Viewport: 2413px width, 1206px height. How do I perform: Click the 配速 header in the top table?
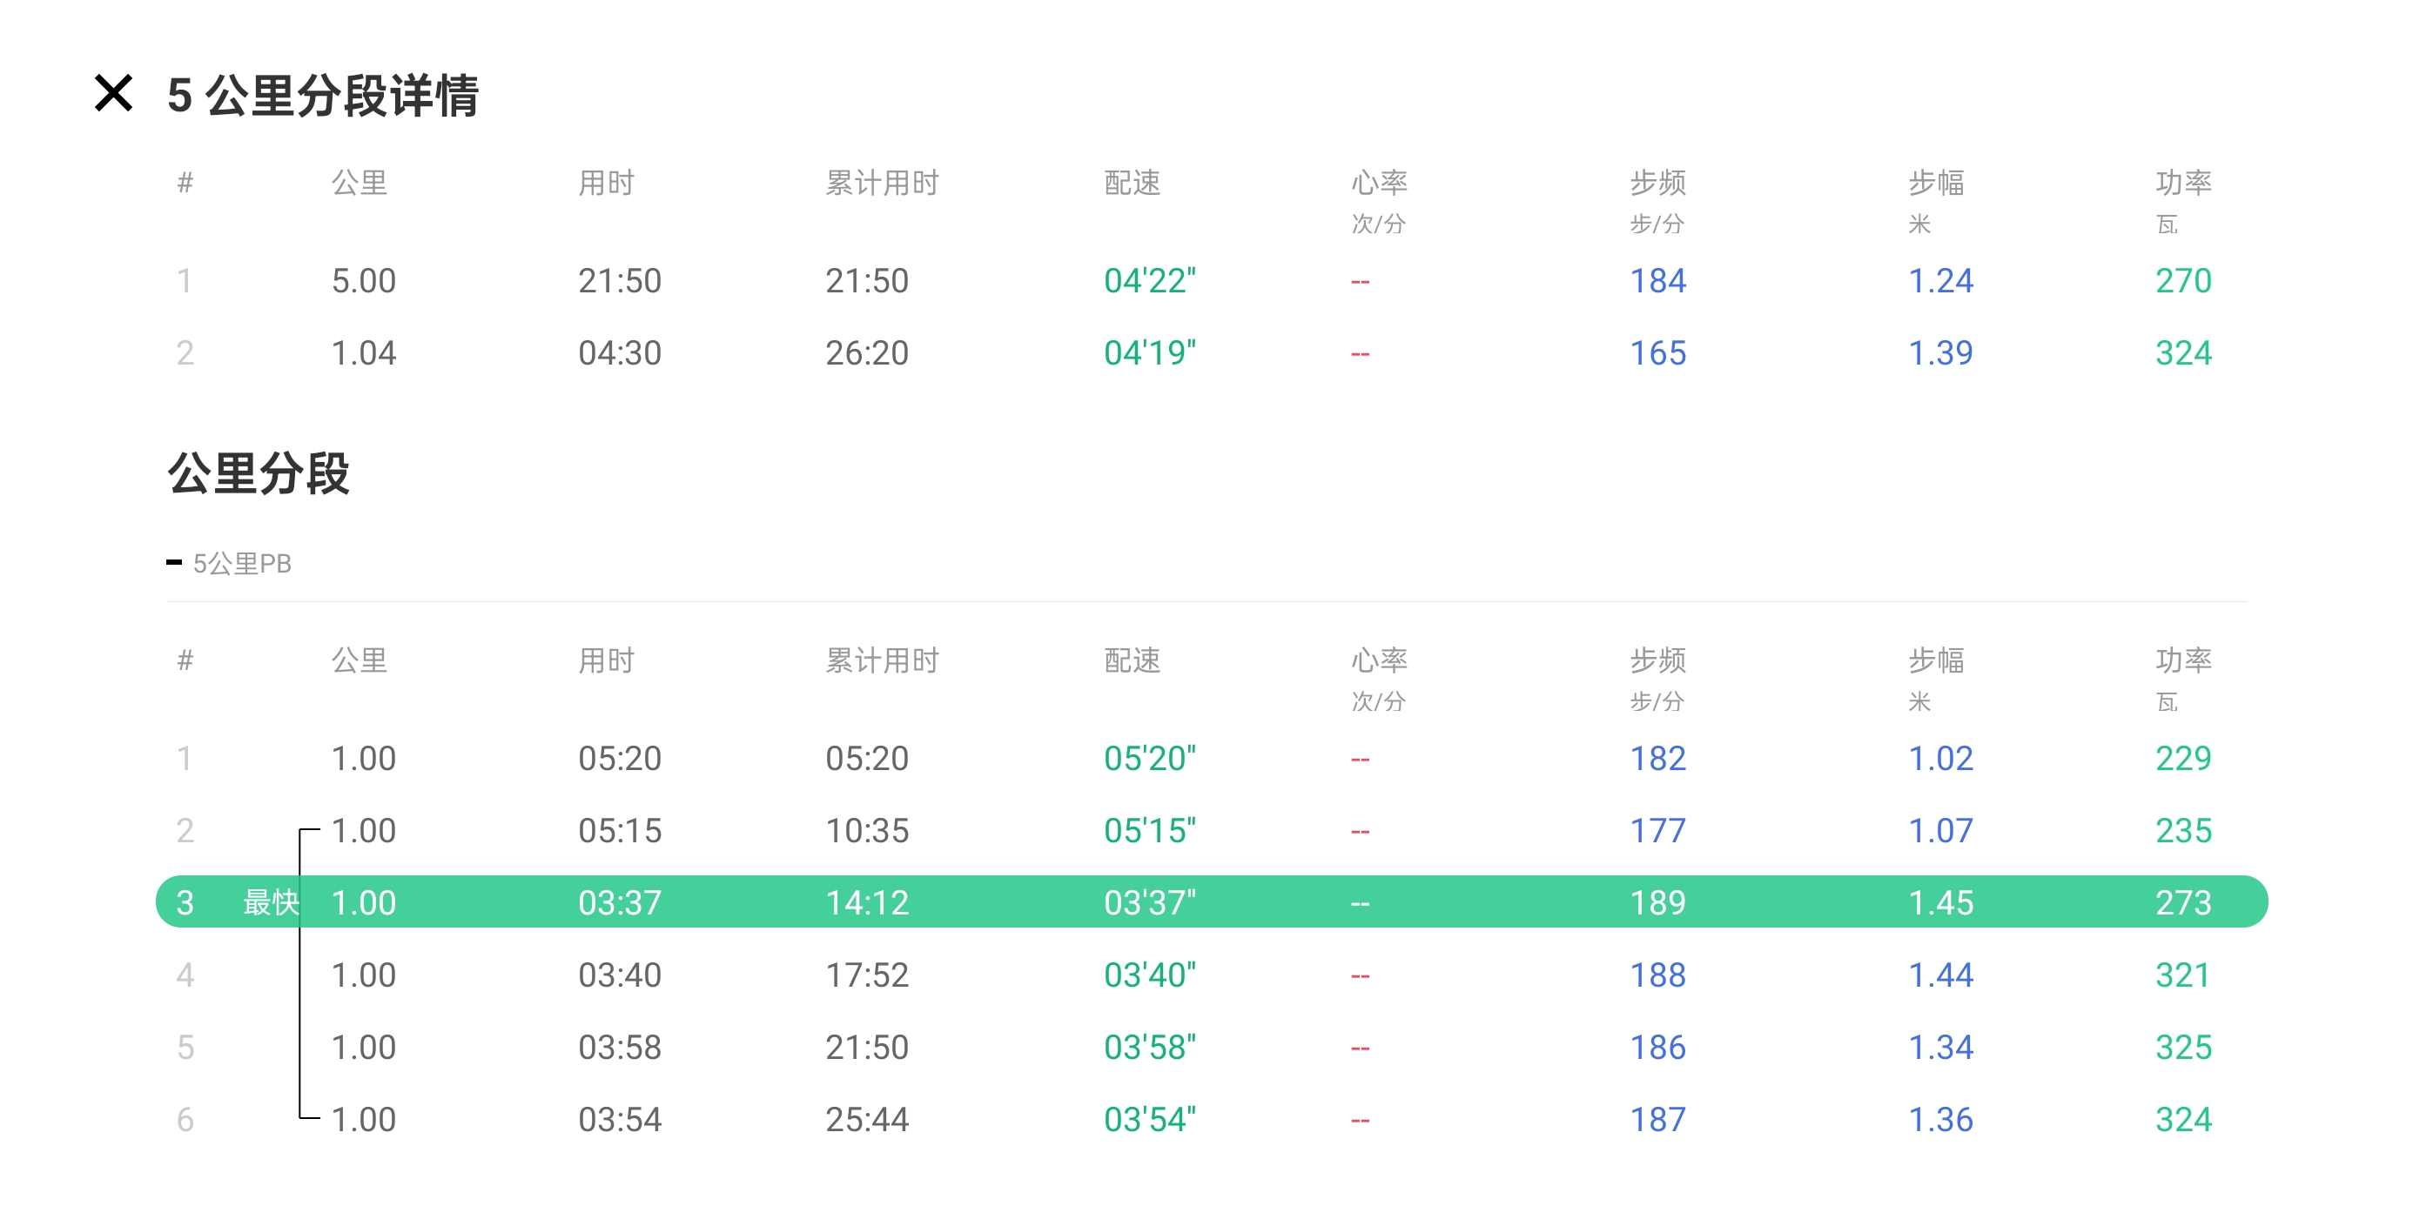coord(1132,183)
